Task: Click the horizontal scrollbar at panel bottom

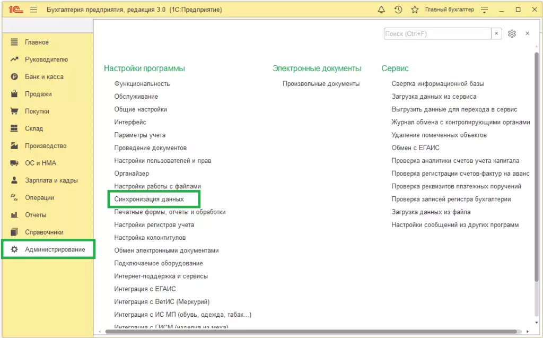Action: pyautogui.click(x=312, y=332)
